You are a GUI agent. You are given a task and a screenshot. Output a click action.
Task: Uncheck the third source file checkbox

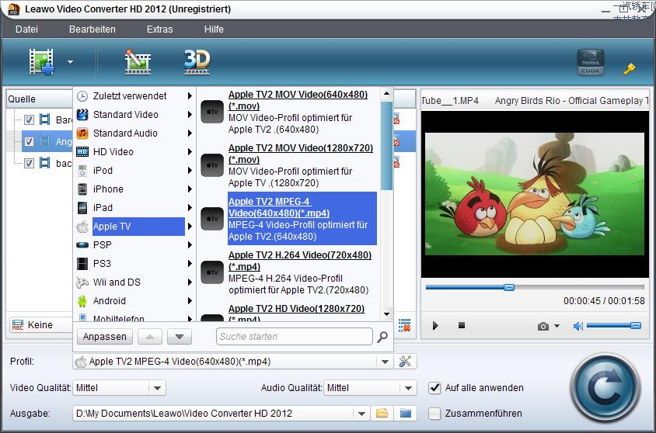point(29,163)
